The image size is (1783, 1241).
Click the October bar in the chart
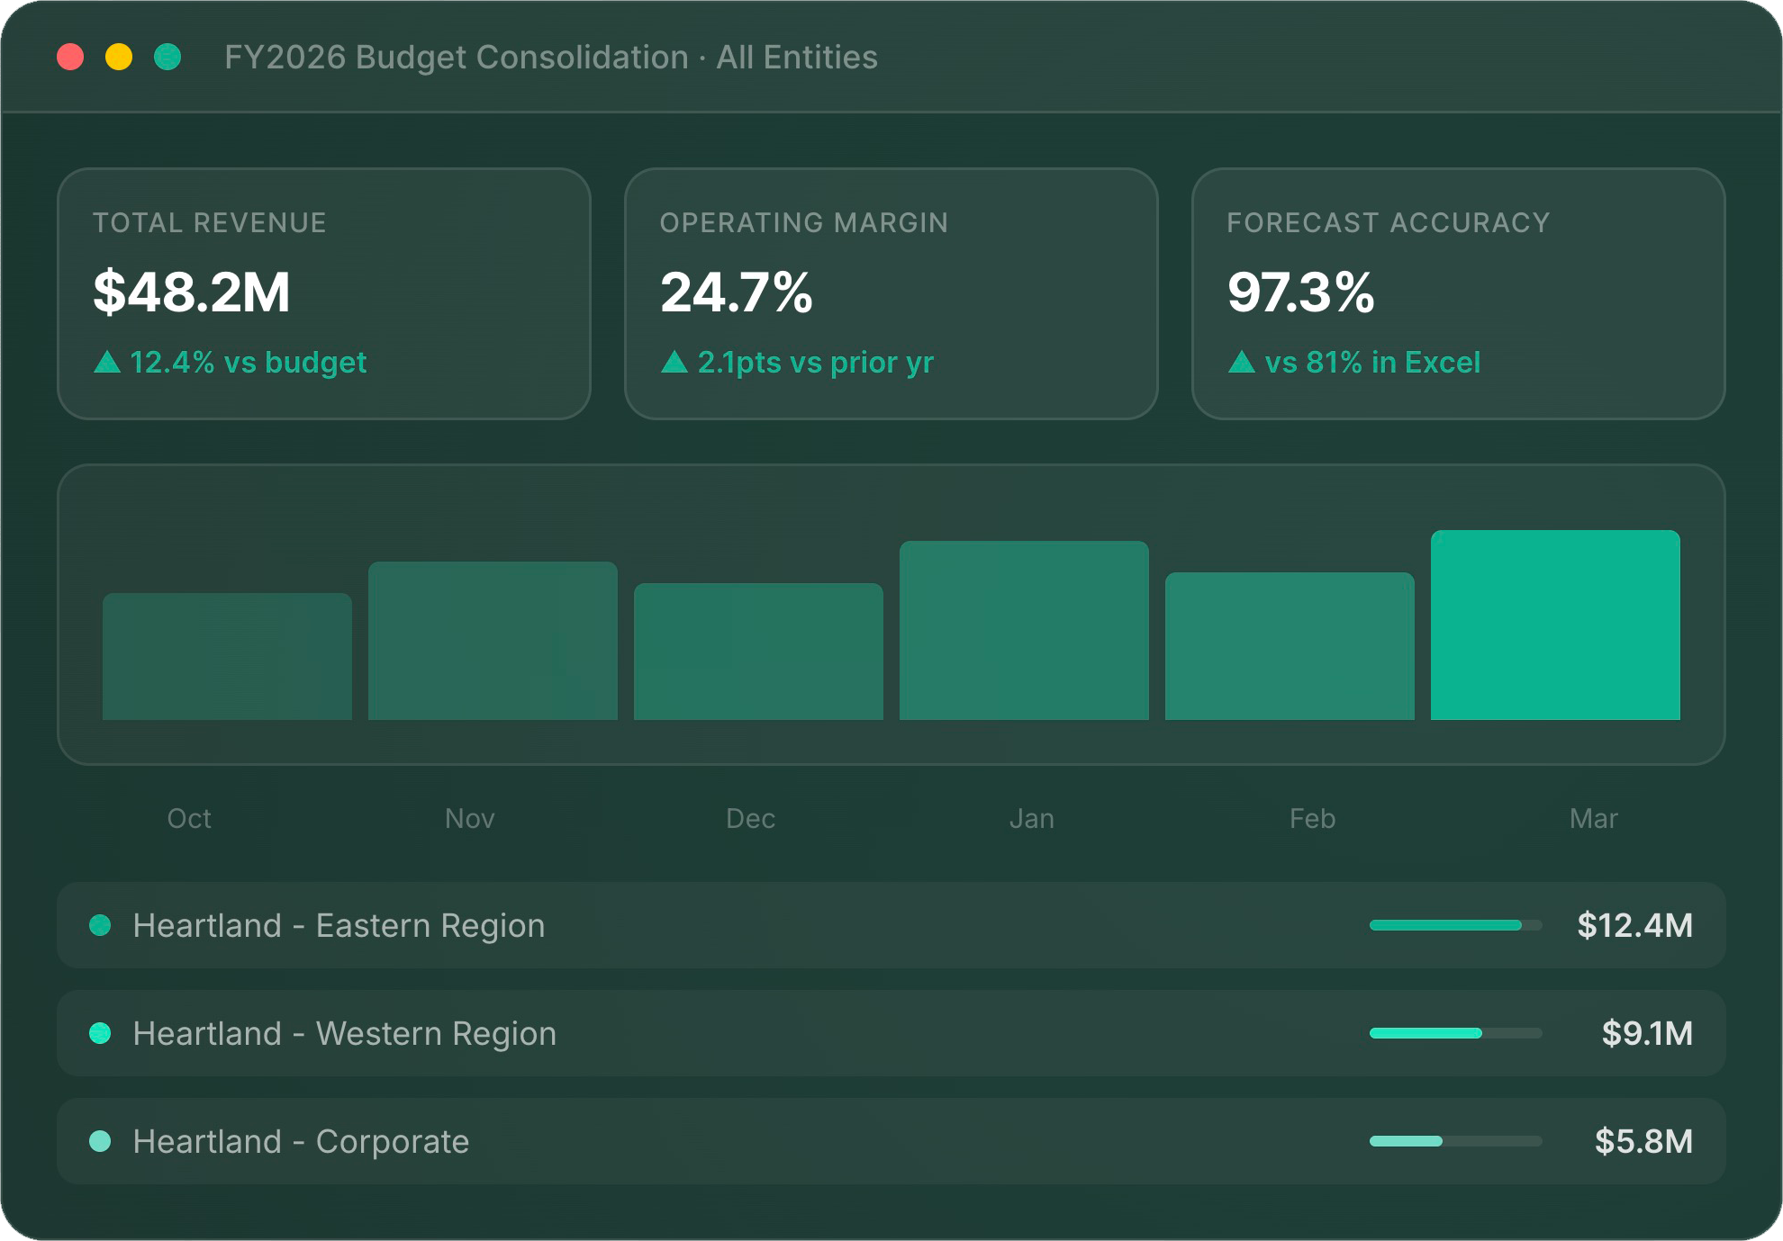click(x=227, y=656)
